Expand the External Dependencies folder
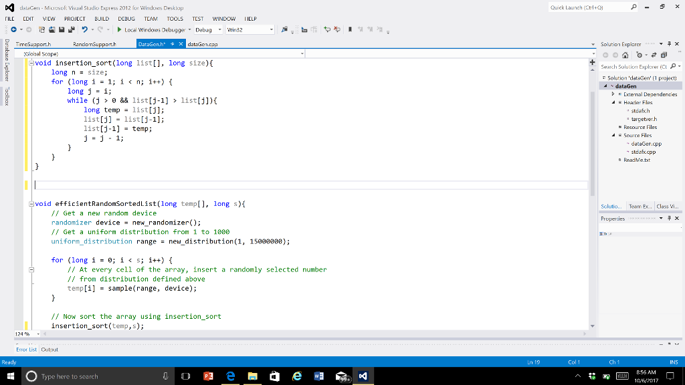The width and height of the screenshot is (685, 385). click(612, 94)
